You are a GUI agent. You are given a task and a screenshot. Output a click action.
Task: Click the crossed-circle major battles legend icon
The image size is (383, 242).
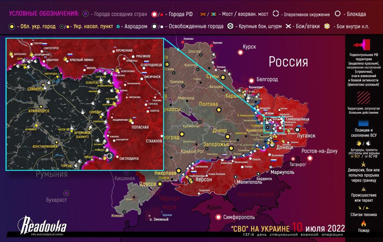click(x=230, y=26)
